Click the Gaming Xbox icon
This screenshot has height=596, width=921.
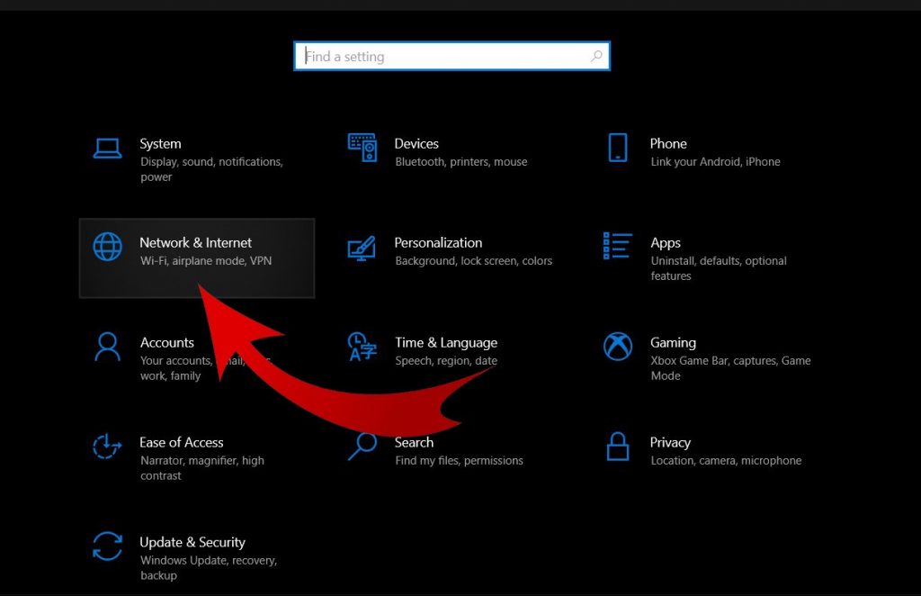point(617,347)
